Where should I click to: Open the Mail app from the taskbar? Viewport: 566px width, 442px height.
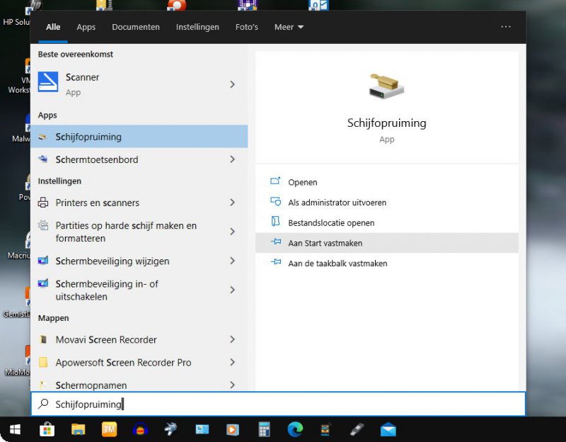pos(388,429)
